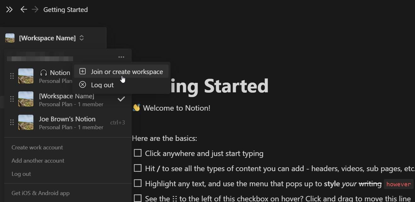Toggle the [Workspace Name] switcher dropdown
This screenshot has width=415, height=202.
coord(47,38)
